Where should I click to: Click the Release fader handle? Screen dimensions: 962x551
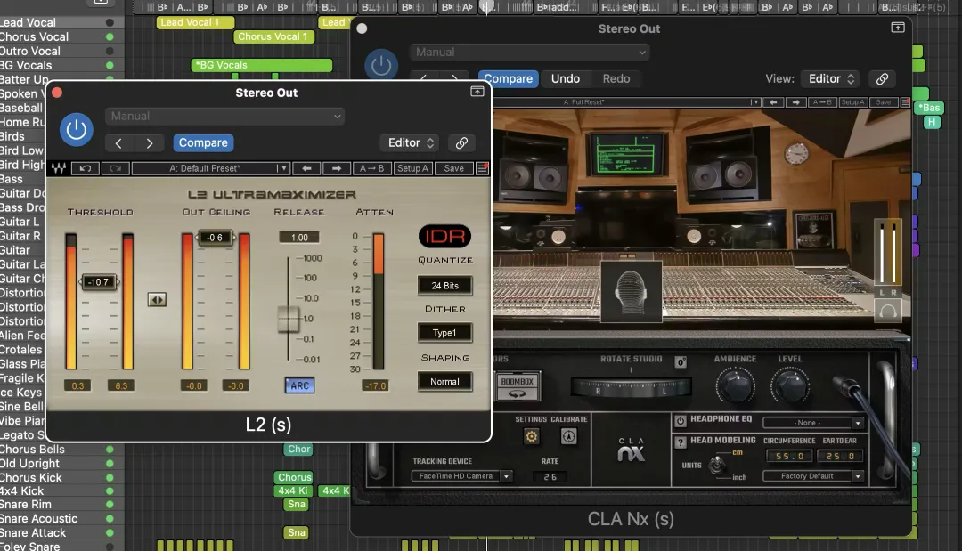pos(288,319)
